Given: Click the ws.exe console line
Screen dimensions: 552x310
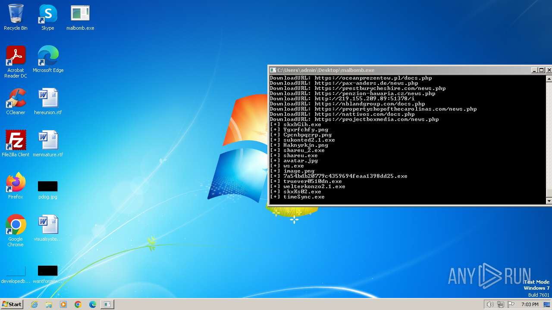Looking at the screenshot, I should pyautogui.click(x=287, y=166).
